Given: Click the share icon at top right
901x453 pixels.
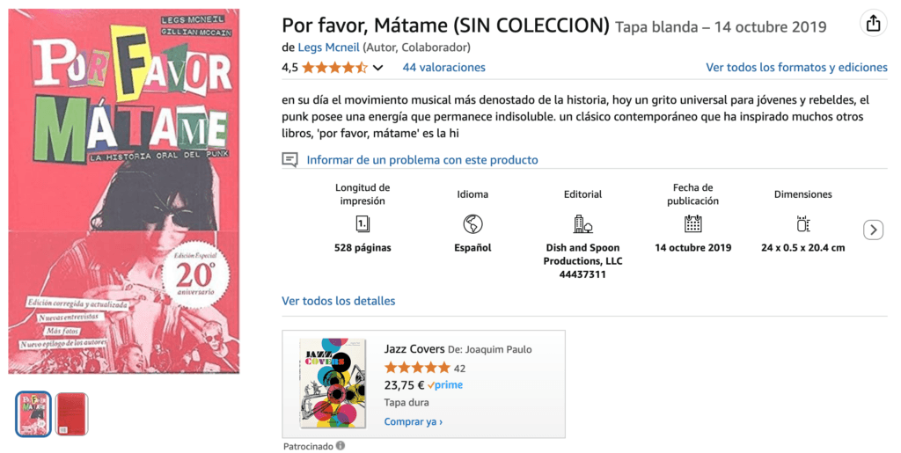Looking at the screenshot, I should [873, 24].
